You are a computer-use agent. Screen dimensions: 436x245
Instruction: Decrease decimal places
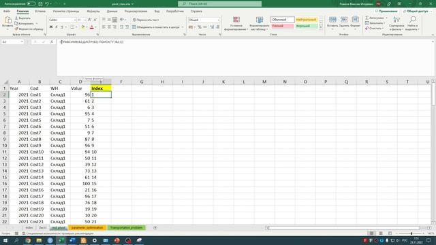[218, 27]
